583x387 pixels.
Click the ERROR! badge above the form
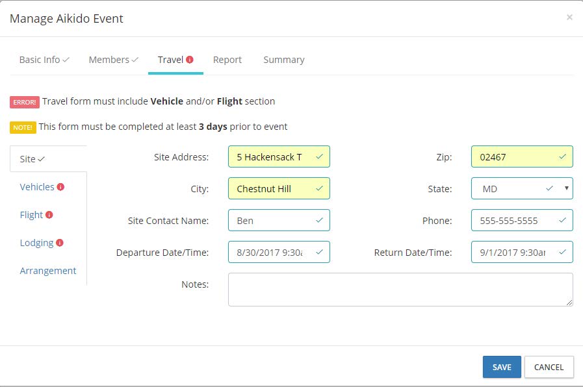(24, 102)
